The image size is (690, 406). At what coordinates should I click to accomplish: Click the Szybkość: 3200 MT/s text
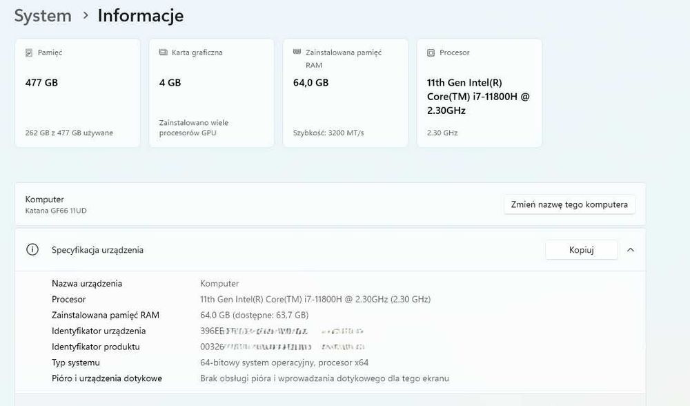328,133
